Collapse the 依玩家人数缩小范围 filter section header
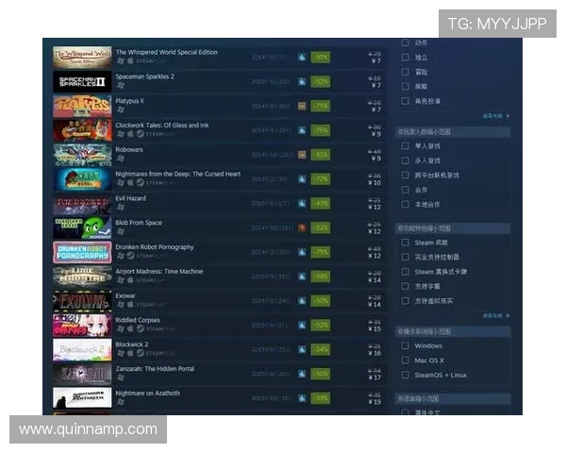Screen dimensions: 566x453 [453, 132]
